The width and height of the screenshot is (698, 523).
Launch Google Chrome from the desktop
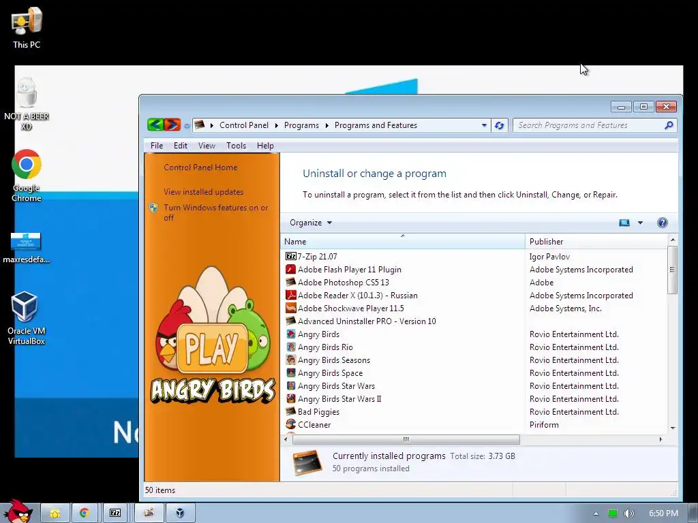click(27, 176)
